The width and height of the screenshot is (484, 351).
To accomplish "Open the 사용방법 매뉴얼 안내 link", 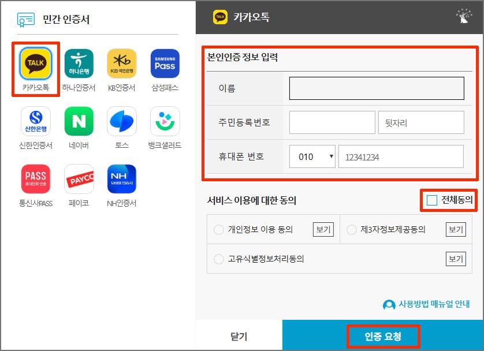I will 434,304.
